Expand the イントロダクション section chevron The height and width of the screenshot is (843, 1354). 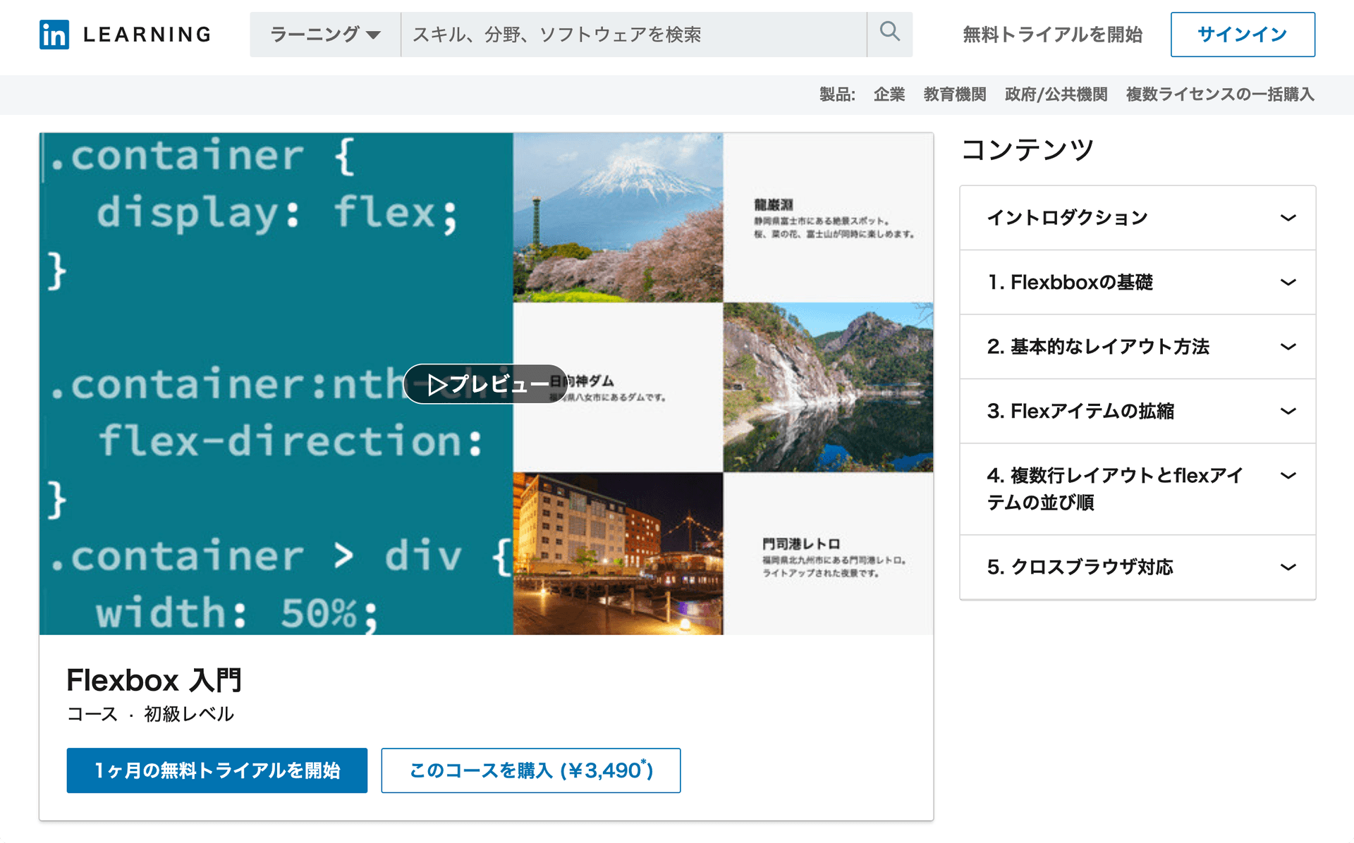[1288, 218]
